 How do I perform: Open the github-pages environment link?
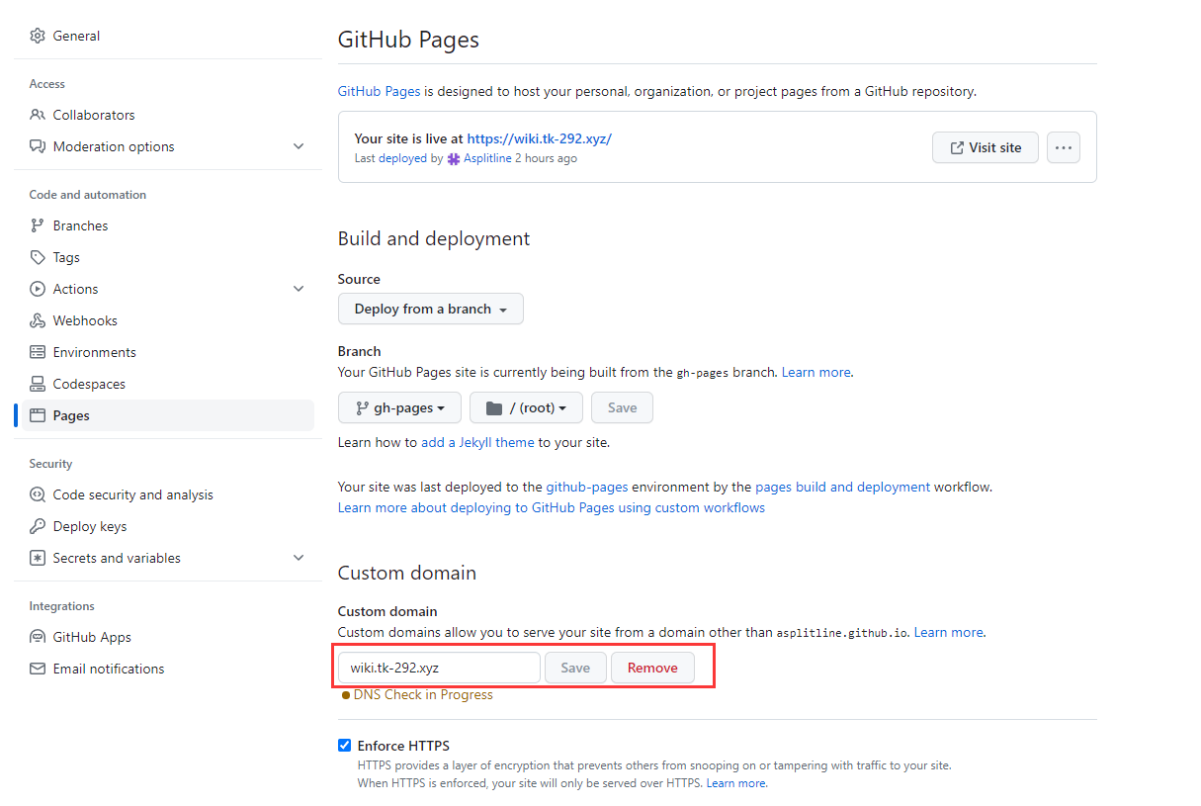pos(587,487)
